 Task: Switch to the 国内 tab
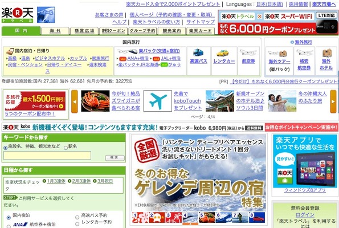point(21,31)
